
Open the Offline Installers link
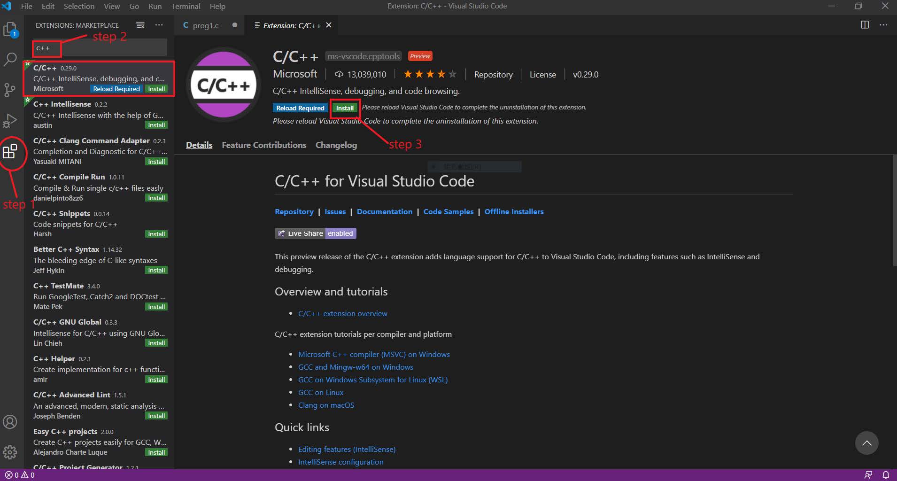(x=514, y=211)
